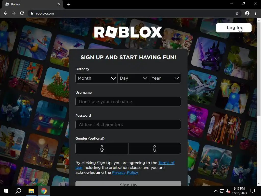261x196 pixels.
Task: Focus the Username input field
Action: coord(128,102)
